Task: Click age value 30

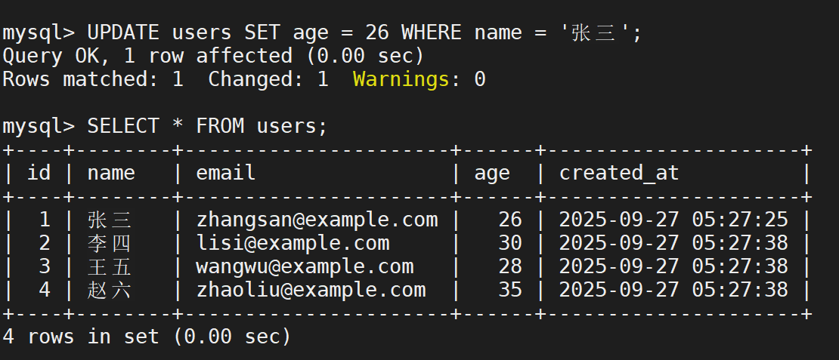Action: click(x=510, y=244)
